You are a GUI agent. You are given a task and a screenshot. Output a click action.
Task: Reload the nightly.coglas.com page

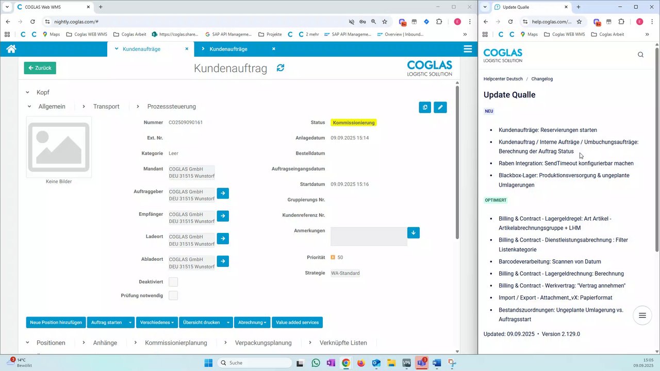[32, 22]
